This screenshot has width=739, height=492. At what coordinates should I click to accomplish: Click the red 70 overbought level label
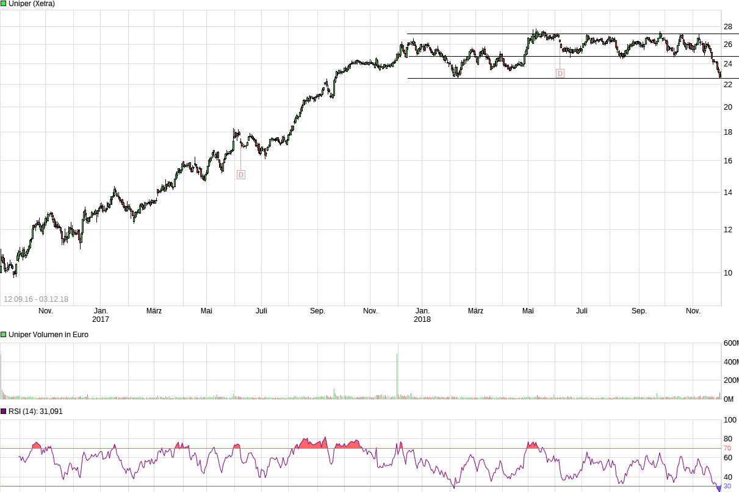click(727, 448)
